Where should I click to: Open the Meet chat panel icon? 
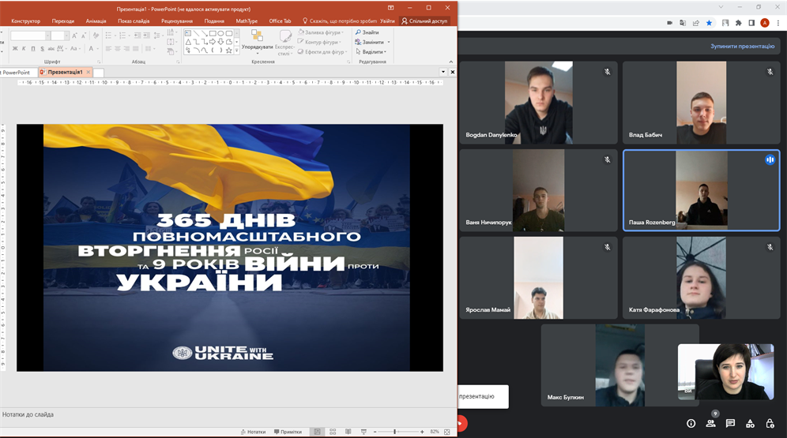pos(731,424)
